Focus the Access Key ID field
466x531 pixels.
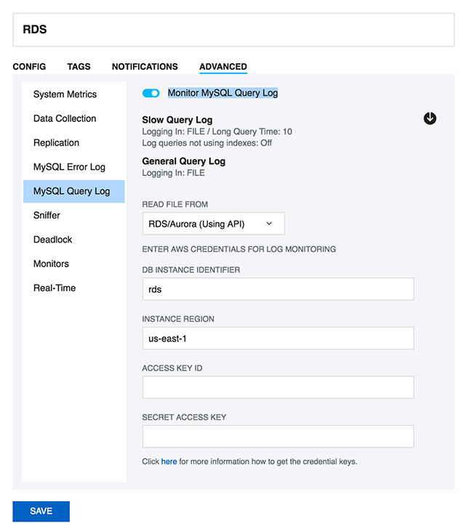(x=278, y=387)
